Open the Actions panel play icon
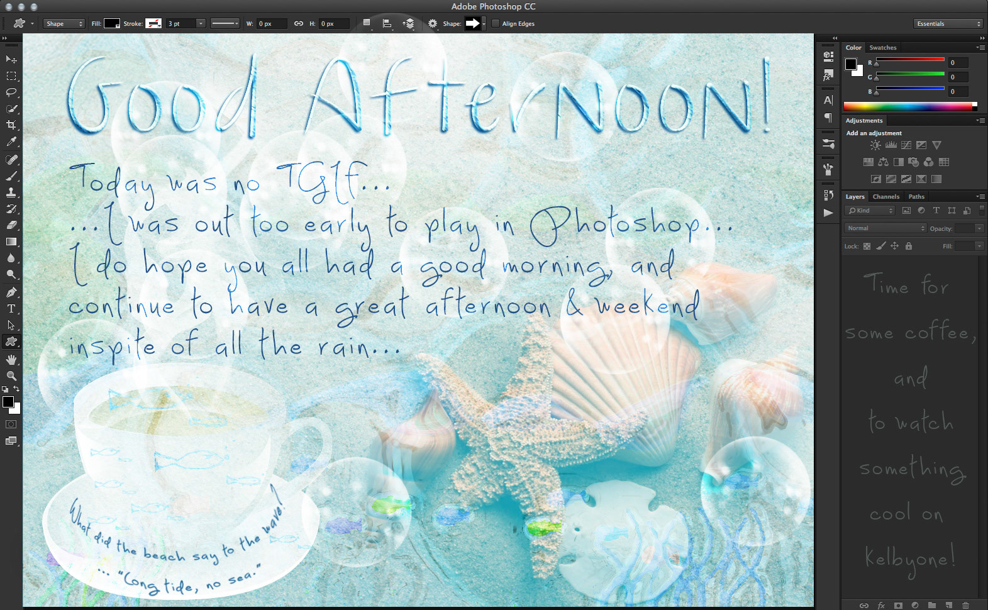Image resolution: width=988 pixels, height=610 pixels. 828,213
